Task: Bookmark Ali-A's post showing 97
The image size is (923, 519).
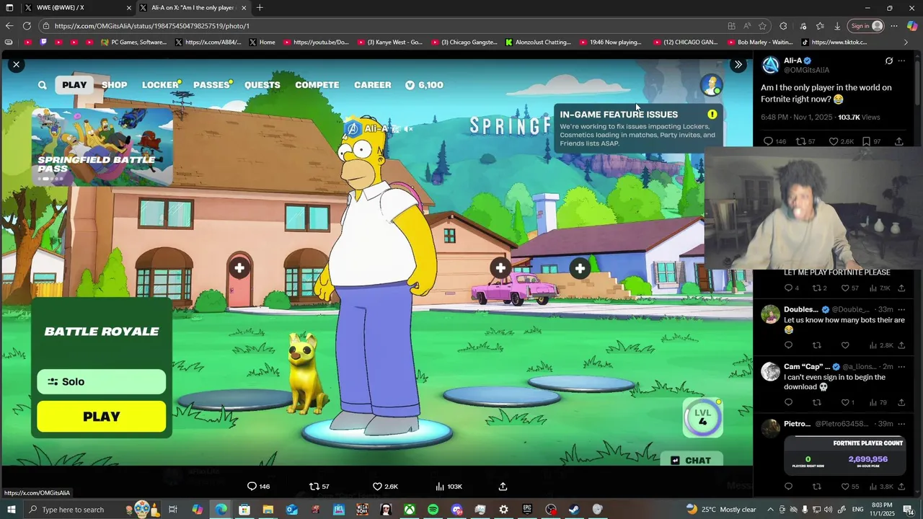Action: [x=871, y=141]
